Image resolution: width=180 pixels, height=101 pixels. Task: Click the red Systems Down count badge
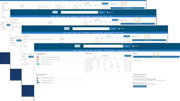[38, 57]
